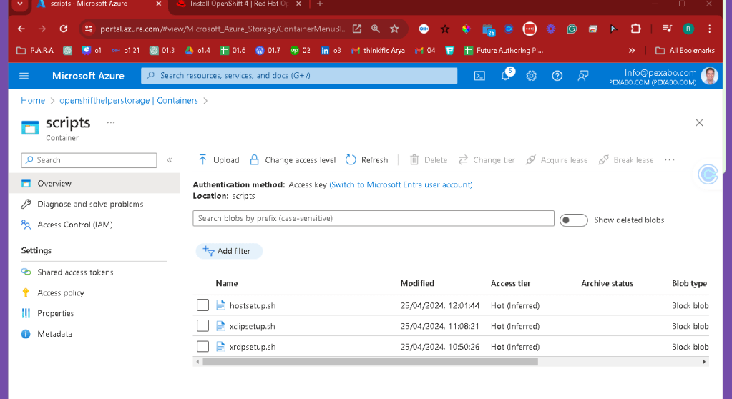Open Change access level
This screenshot has width=732, height=399.
293,160
